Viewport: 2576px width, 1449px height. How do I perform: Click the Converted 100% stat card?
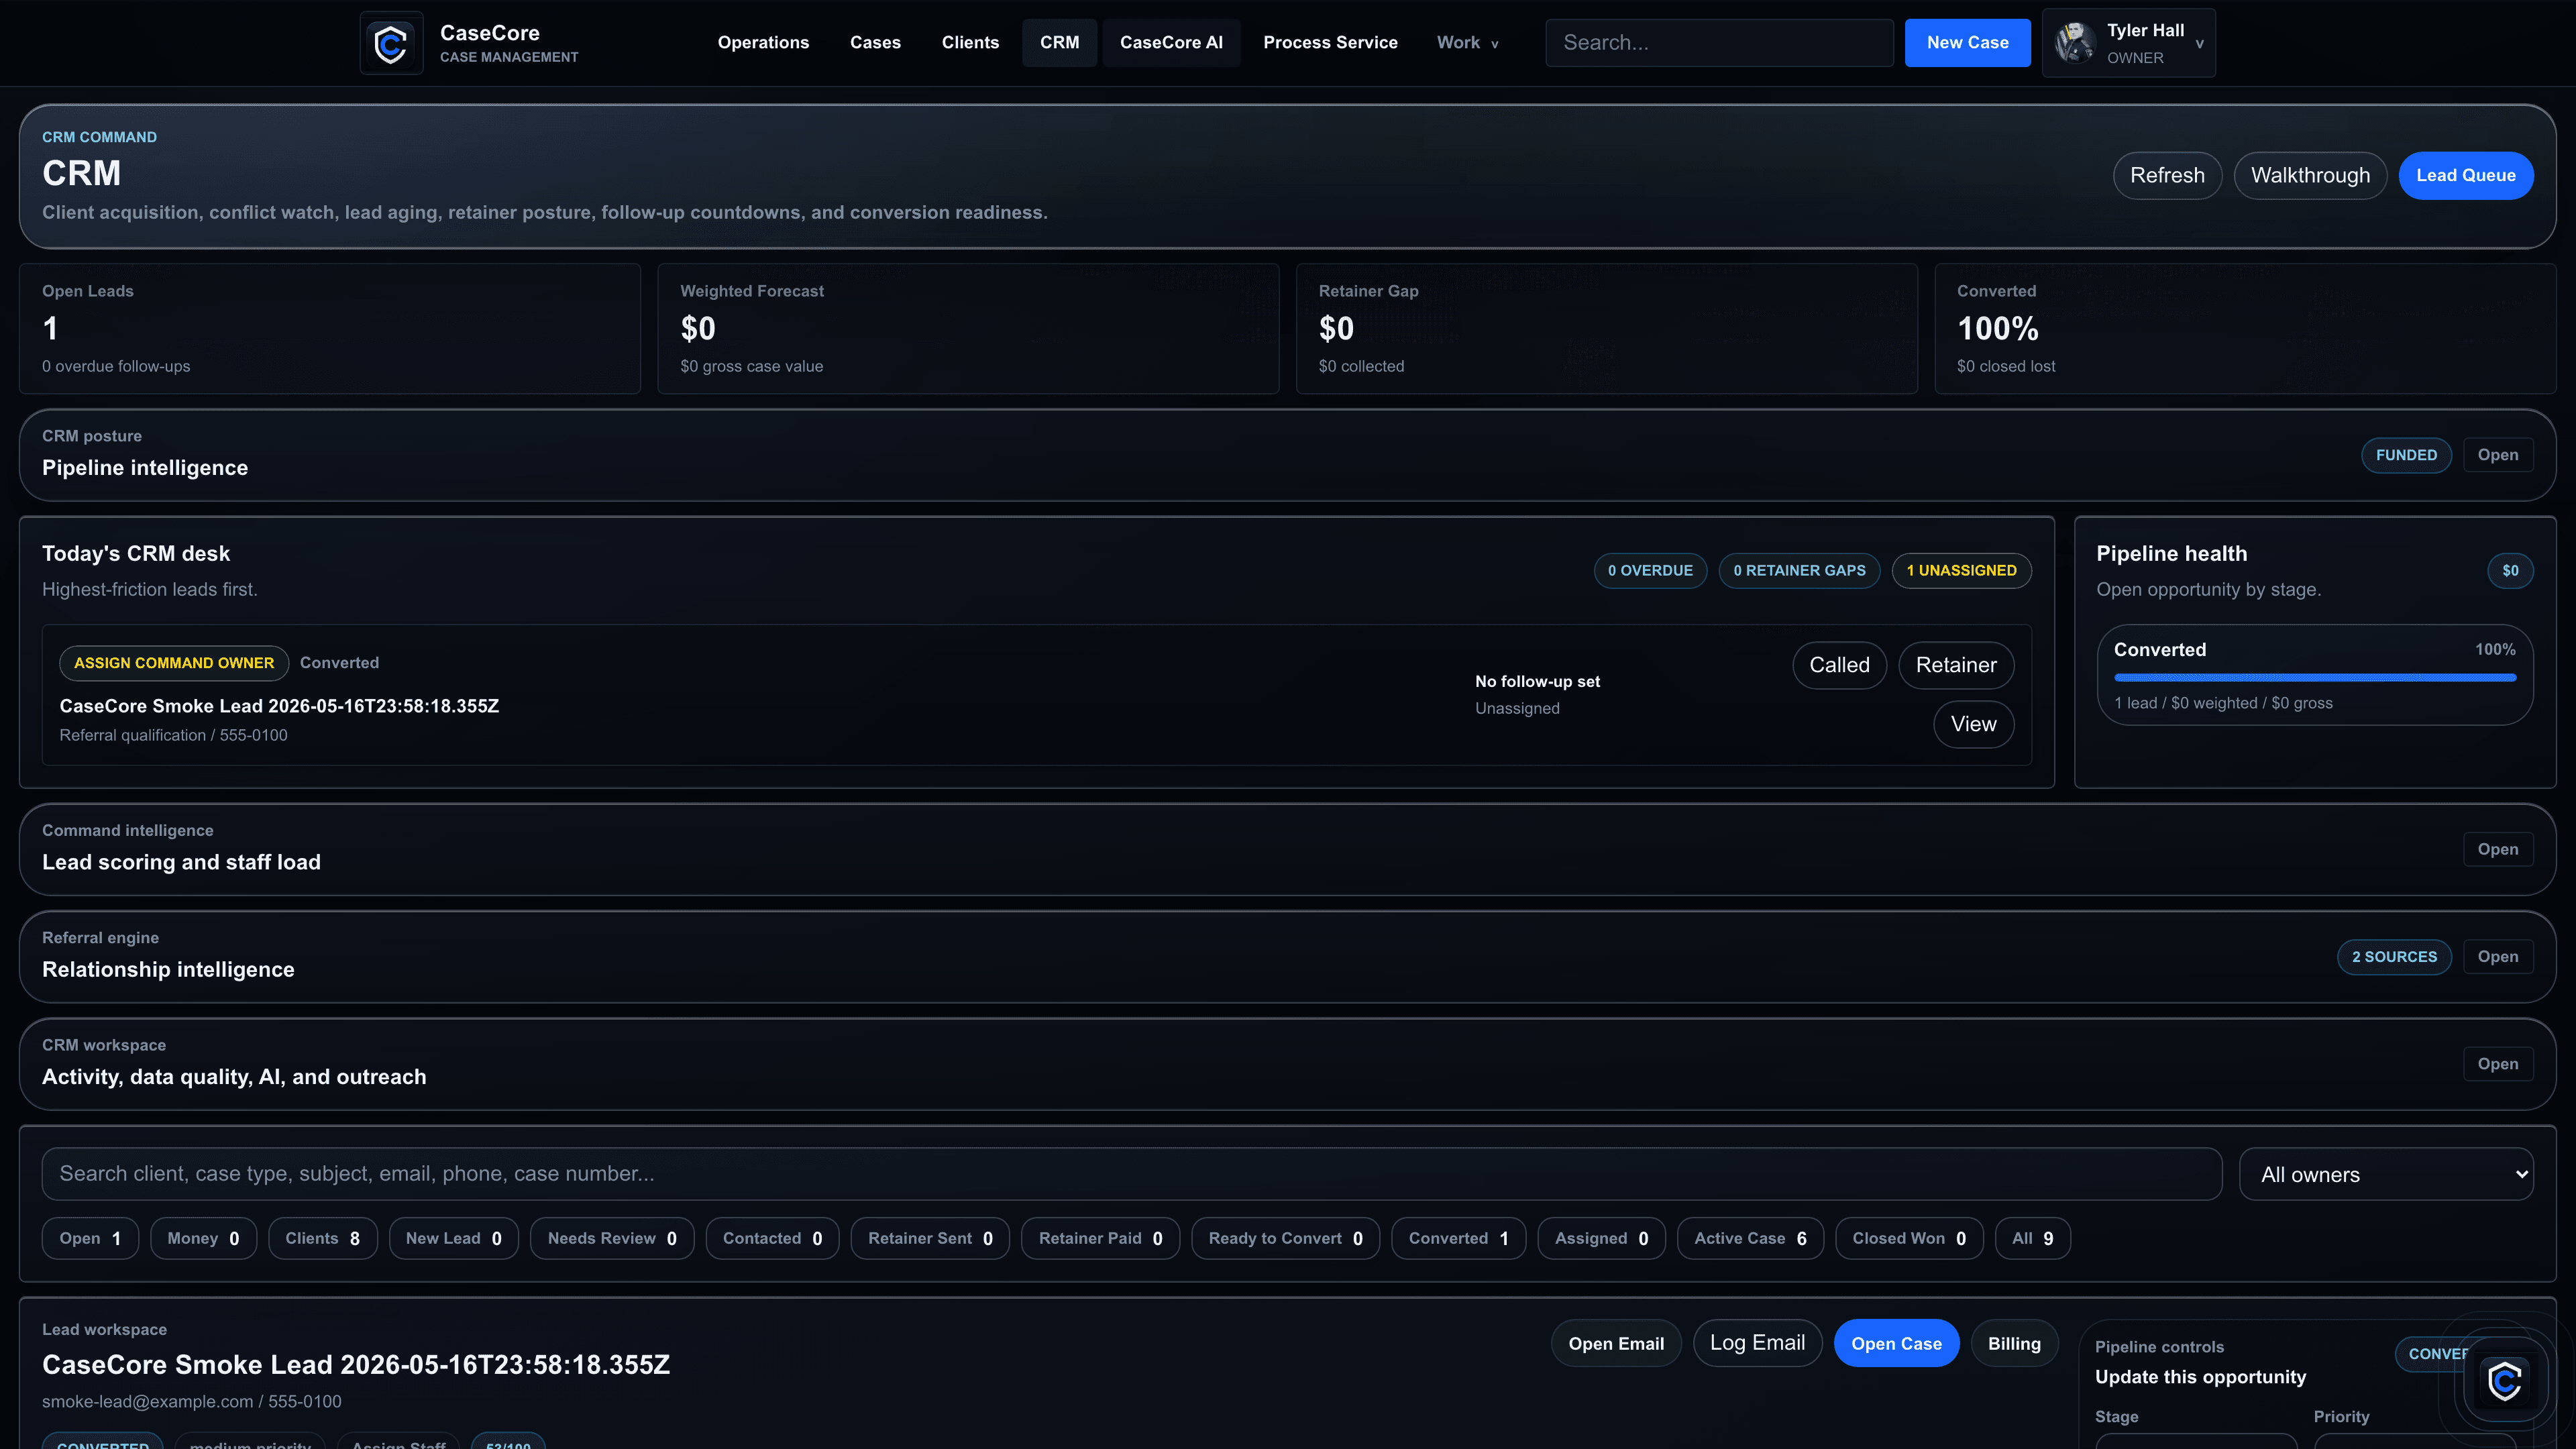point(2245,329)
